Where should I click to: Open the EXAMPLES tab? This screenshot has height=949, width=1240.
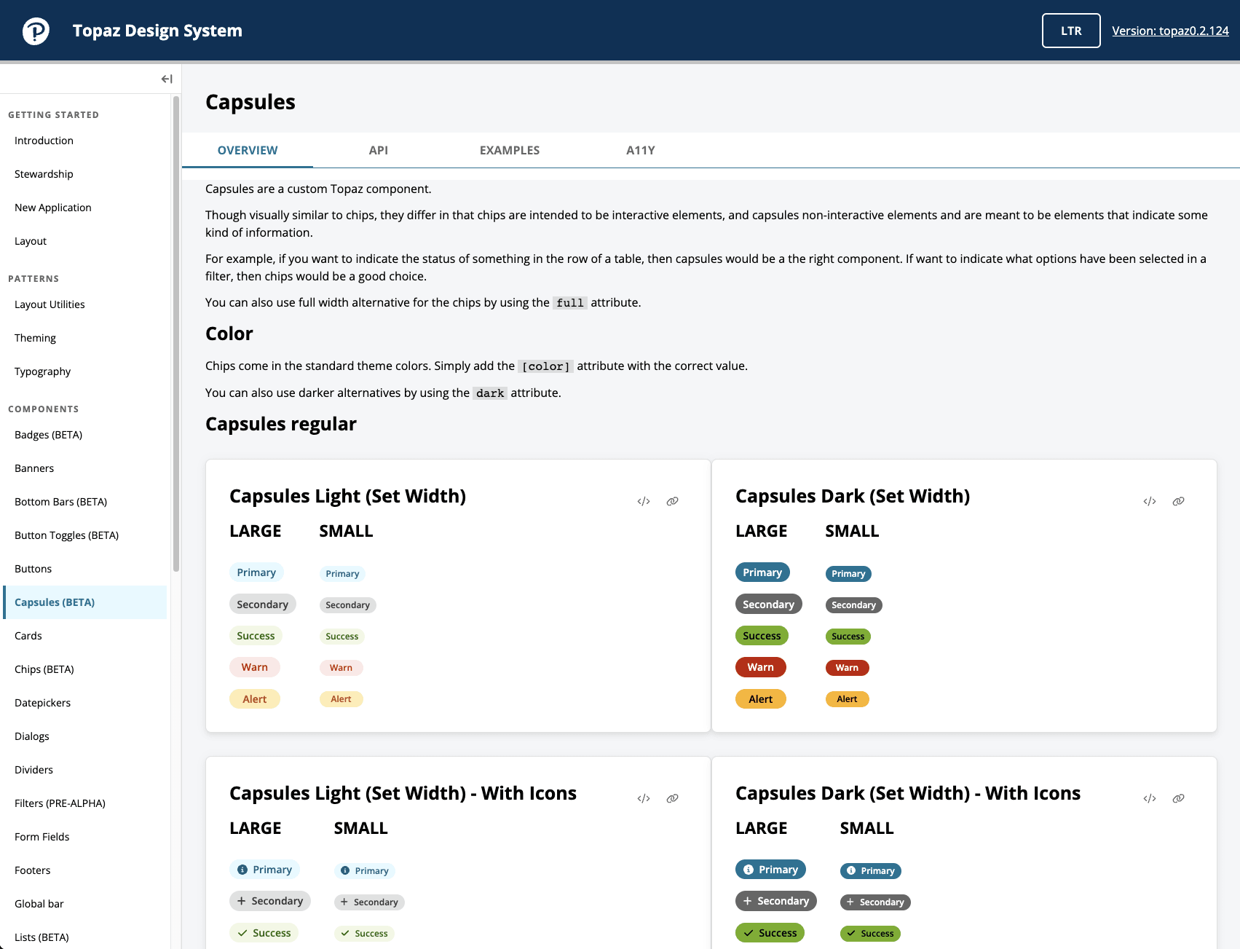pos(510,150)
